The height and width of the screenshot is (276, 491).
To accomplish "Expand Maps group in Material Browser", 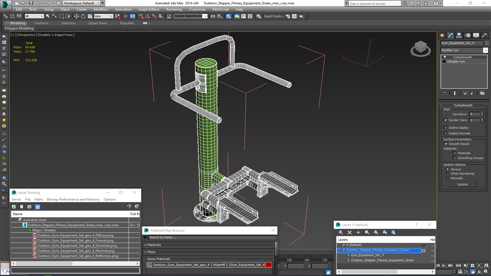I will tap(145, 252).
